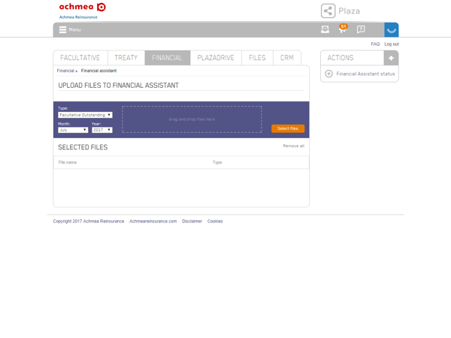Open the FAQ link
This screenshot has width=451, height=338.
[x=375, y=44]
